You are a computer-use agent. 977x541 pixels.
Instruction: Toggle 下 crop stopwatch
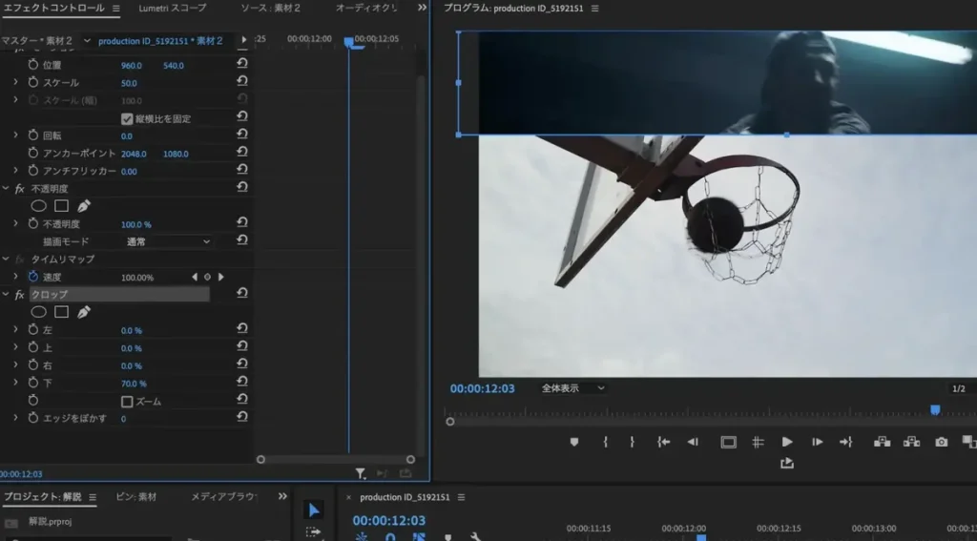pos(33,382)
